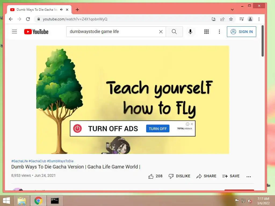Click the ad info icon
The height and width of the screenshot is (206, 275).
point(187,124)
